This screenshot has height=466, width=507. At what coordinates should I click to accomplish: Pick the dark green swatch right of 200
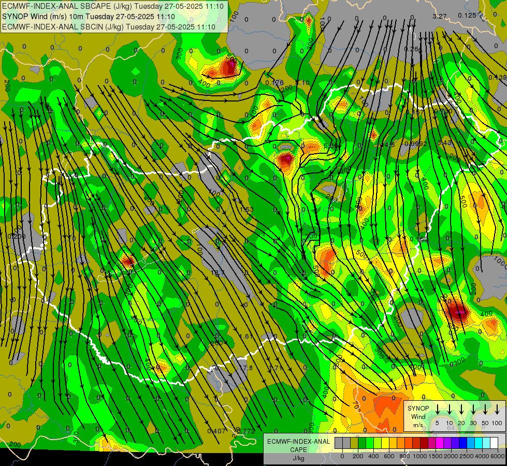click(x=362, y=443)
